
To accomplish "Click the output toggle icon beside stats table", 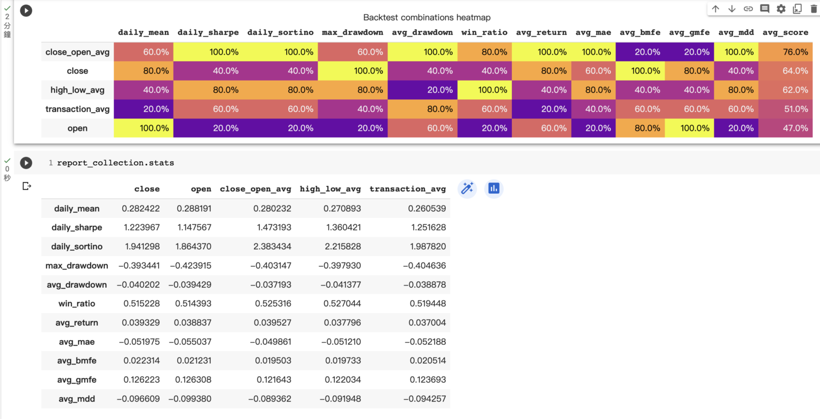I will [27, 186].
